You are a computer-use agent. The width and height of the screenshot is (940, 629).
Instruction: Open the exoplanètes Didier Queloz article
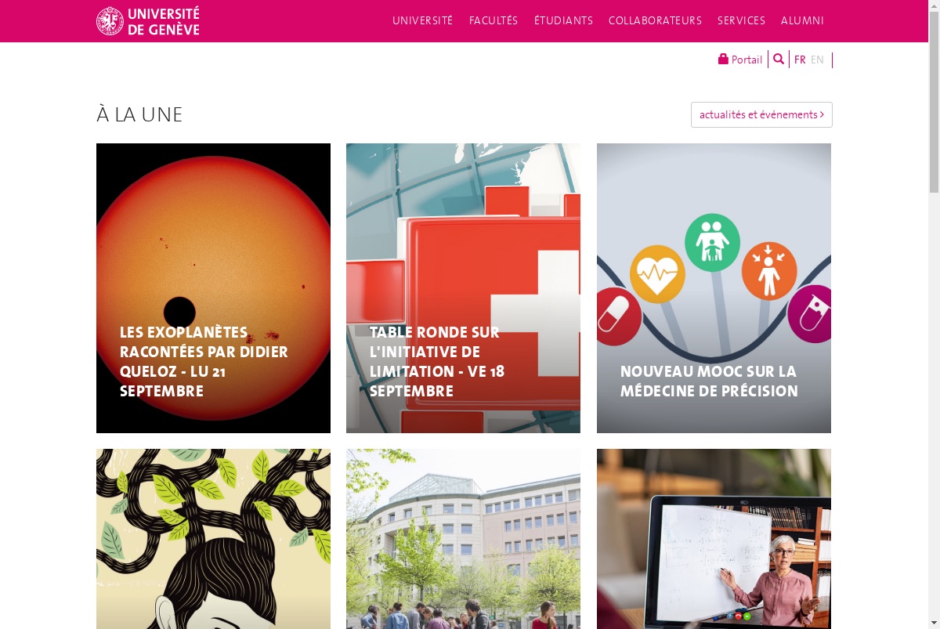click(213, 288)
